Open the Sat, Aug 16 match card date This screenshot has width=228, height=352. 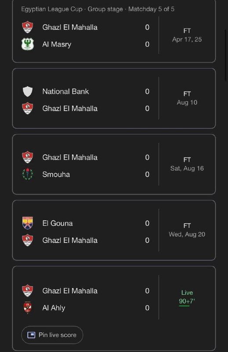point(187,169)
